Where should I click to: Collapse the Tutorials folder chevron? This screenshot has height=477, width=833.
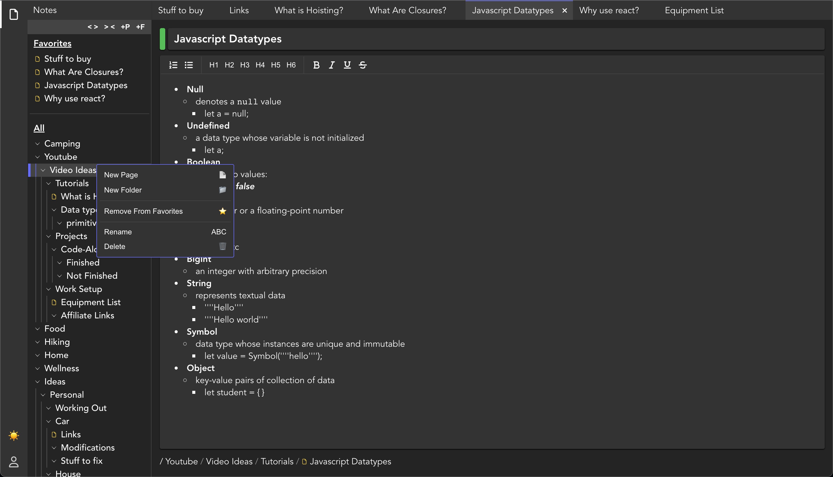click(48, 183)
